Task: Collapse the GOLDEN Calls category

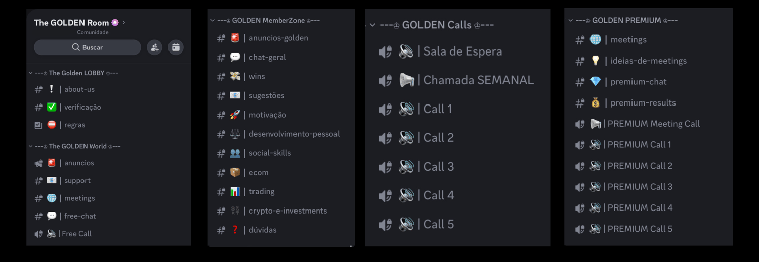Action: pos(373,25)
